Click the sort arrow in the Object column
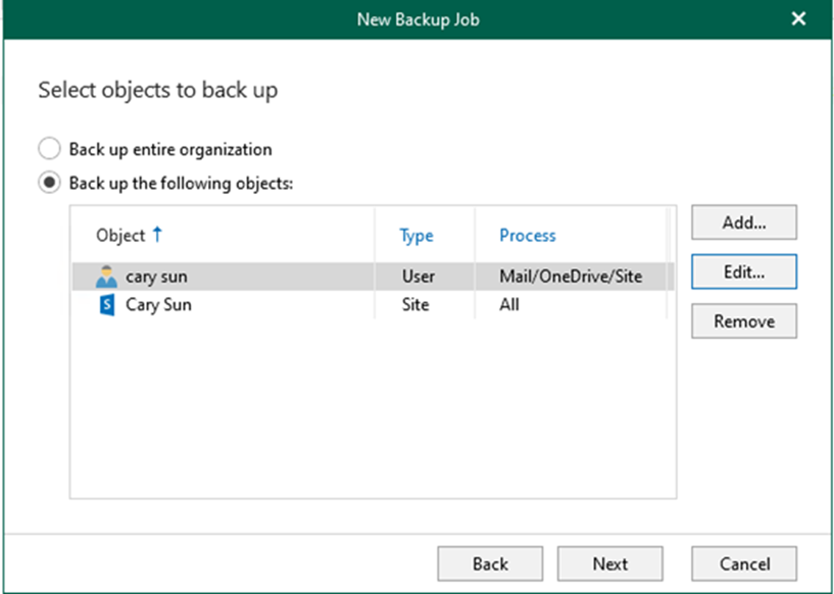 157,235
